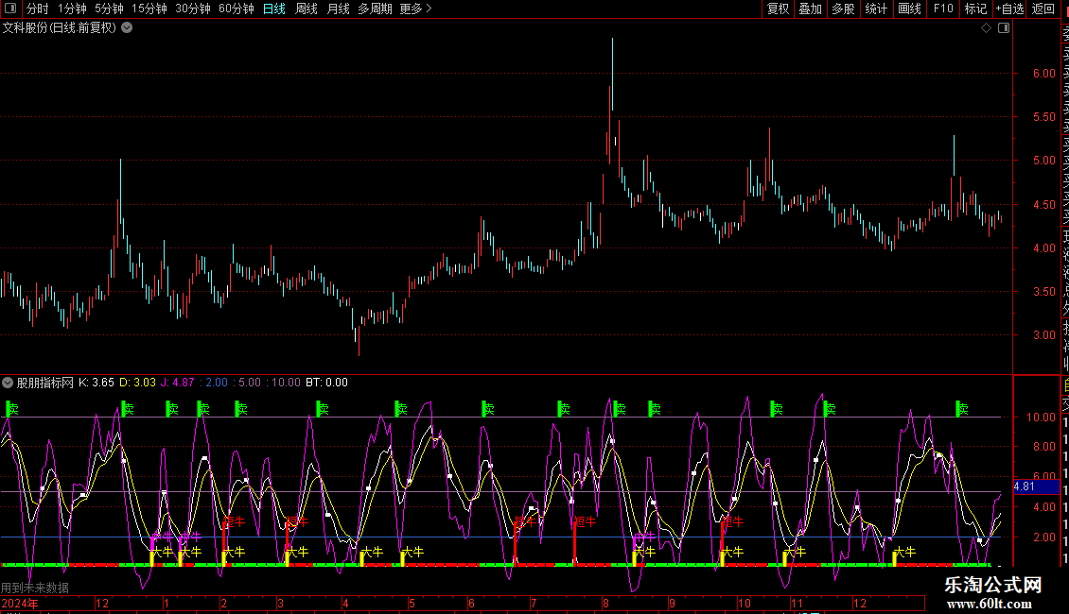Click the 5.50 price axis label
The width and height of the screenshot is (1069, 614).
click(x=1043, y=117)
